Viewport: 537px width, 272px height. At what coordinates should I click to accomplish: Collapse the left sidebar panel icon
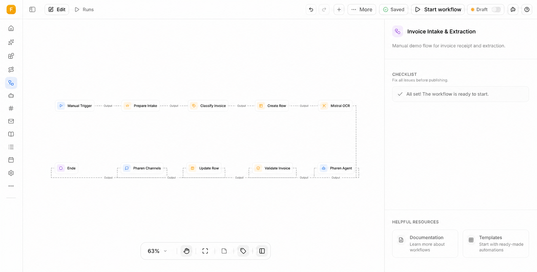32,9
